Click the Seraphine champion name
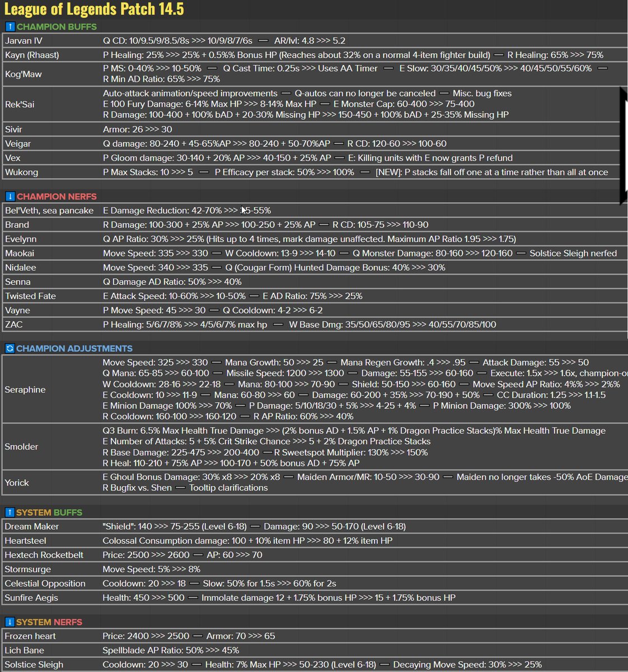Viewport: 628px width, 672px height. point(25,390)
